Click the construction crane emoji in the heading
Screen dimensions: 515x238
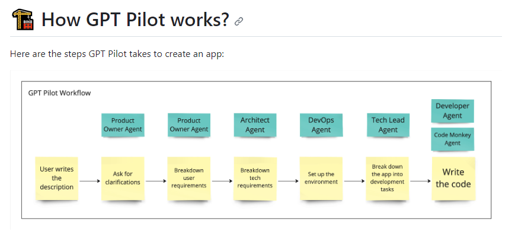23,19
